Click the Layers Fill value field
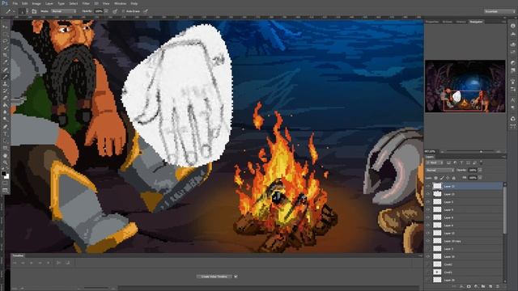The image size is (518, 291). pos(473,178)
